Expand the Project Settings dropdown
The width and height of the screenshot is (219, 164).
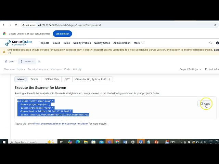click(190, 69)
